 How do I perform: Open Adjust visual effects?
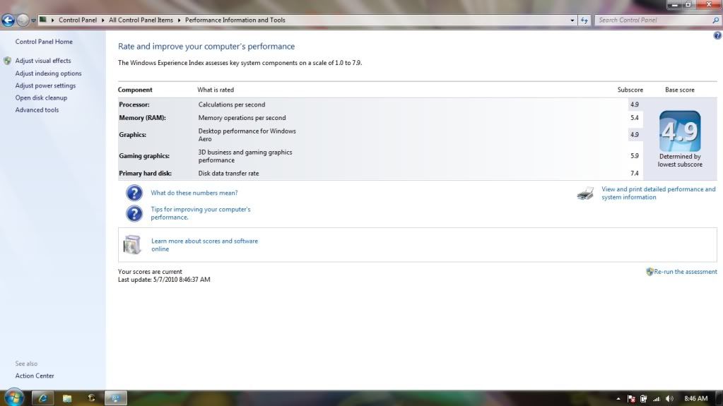[43, 60]
